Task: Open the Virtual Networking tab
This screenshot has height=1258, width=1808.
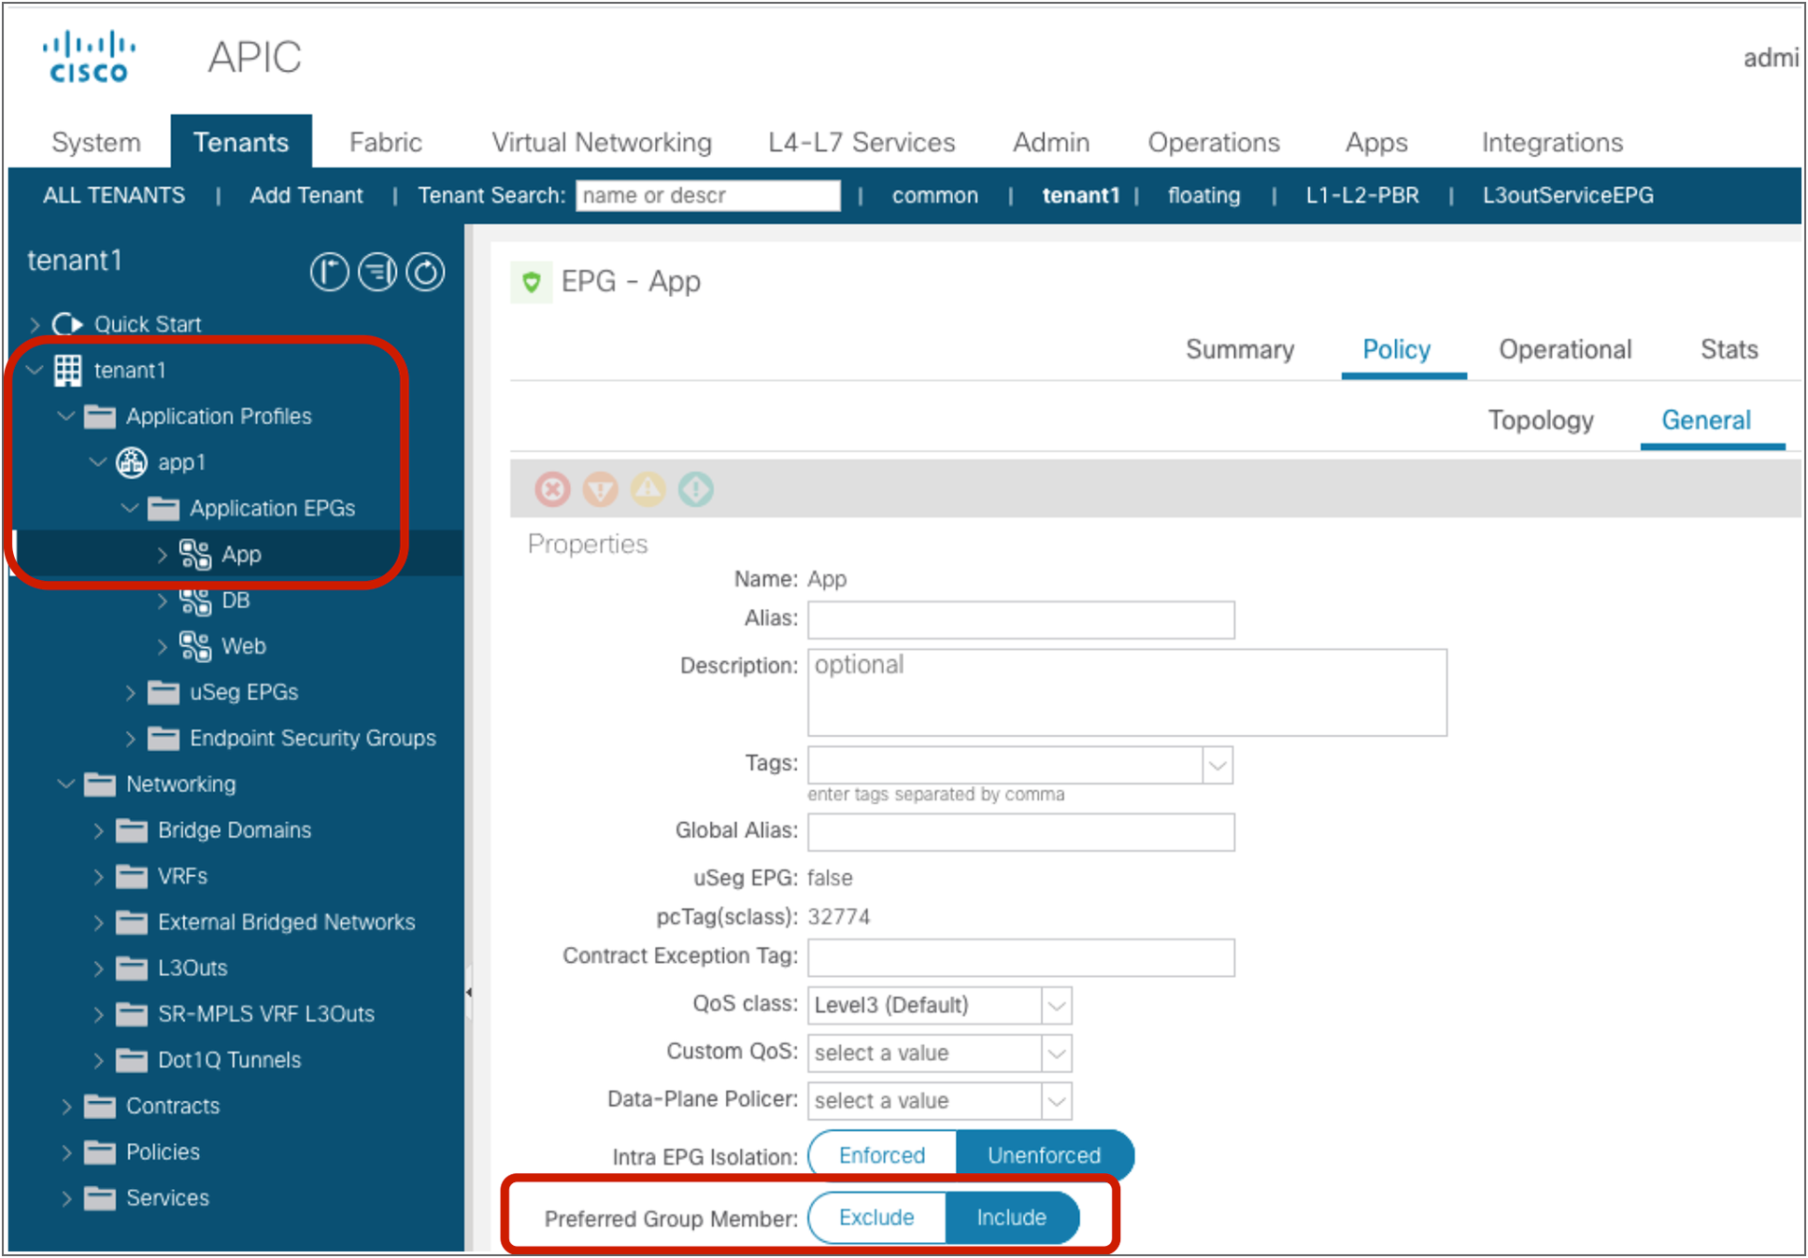Action: pos(602,142)
